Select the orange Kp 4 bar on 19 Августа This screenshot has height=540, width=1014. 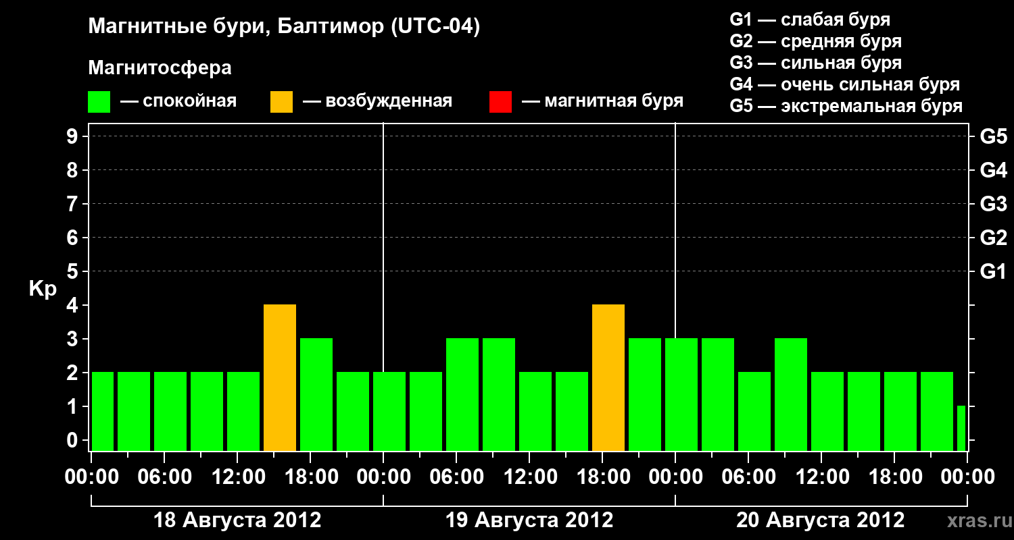click(608, 377)
